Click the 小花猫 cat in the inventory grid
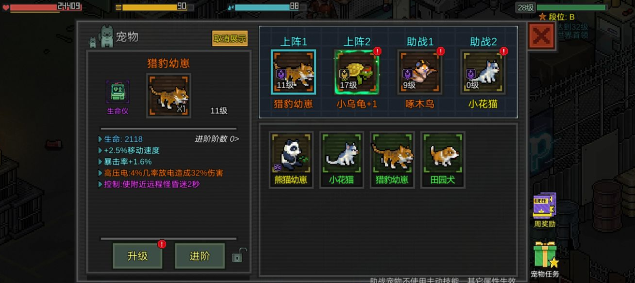This screenshot has height=283, width=635. coord(342,154)
